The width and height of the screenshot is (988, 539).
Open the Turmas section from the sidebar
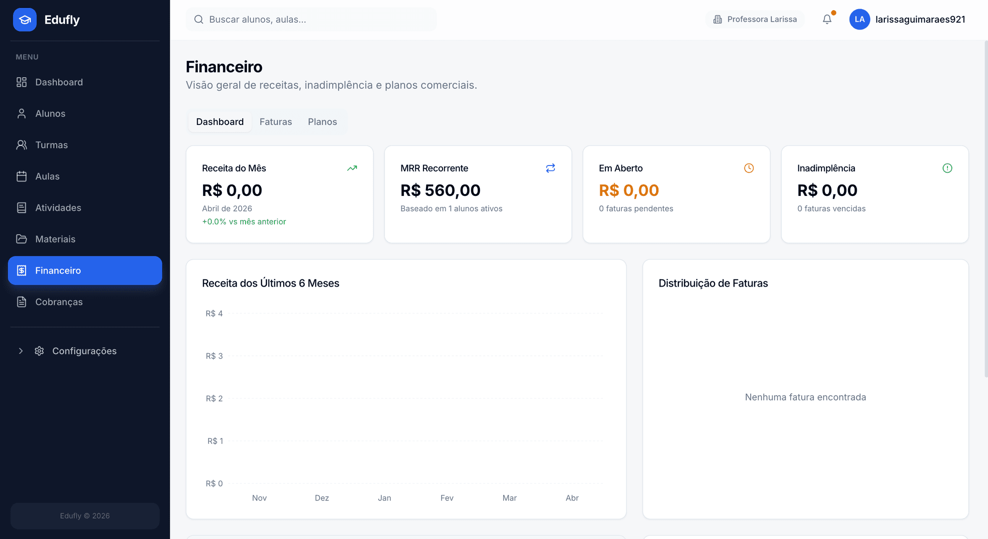pos(51,145)
